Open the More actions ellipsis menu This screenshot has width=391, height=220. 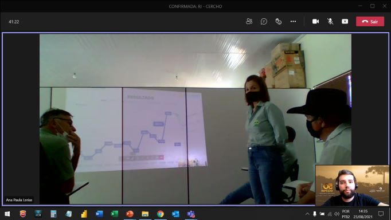294,21
